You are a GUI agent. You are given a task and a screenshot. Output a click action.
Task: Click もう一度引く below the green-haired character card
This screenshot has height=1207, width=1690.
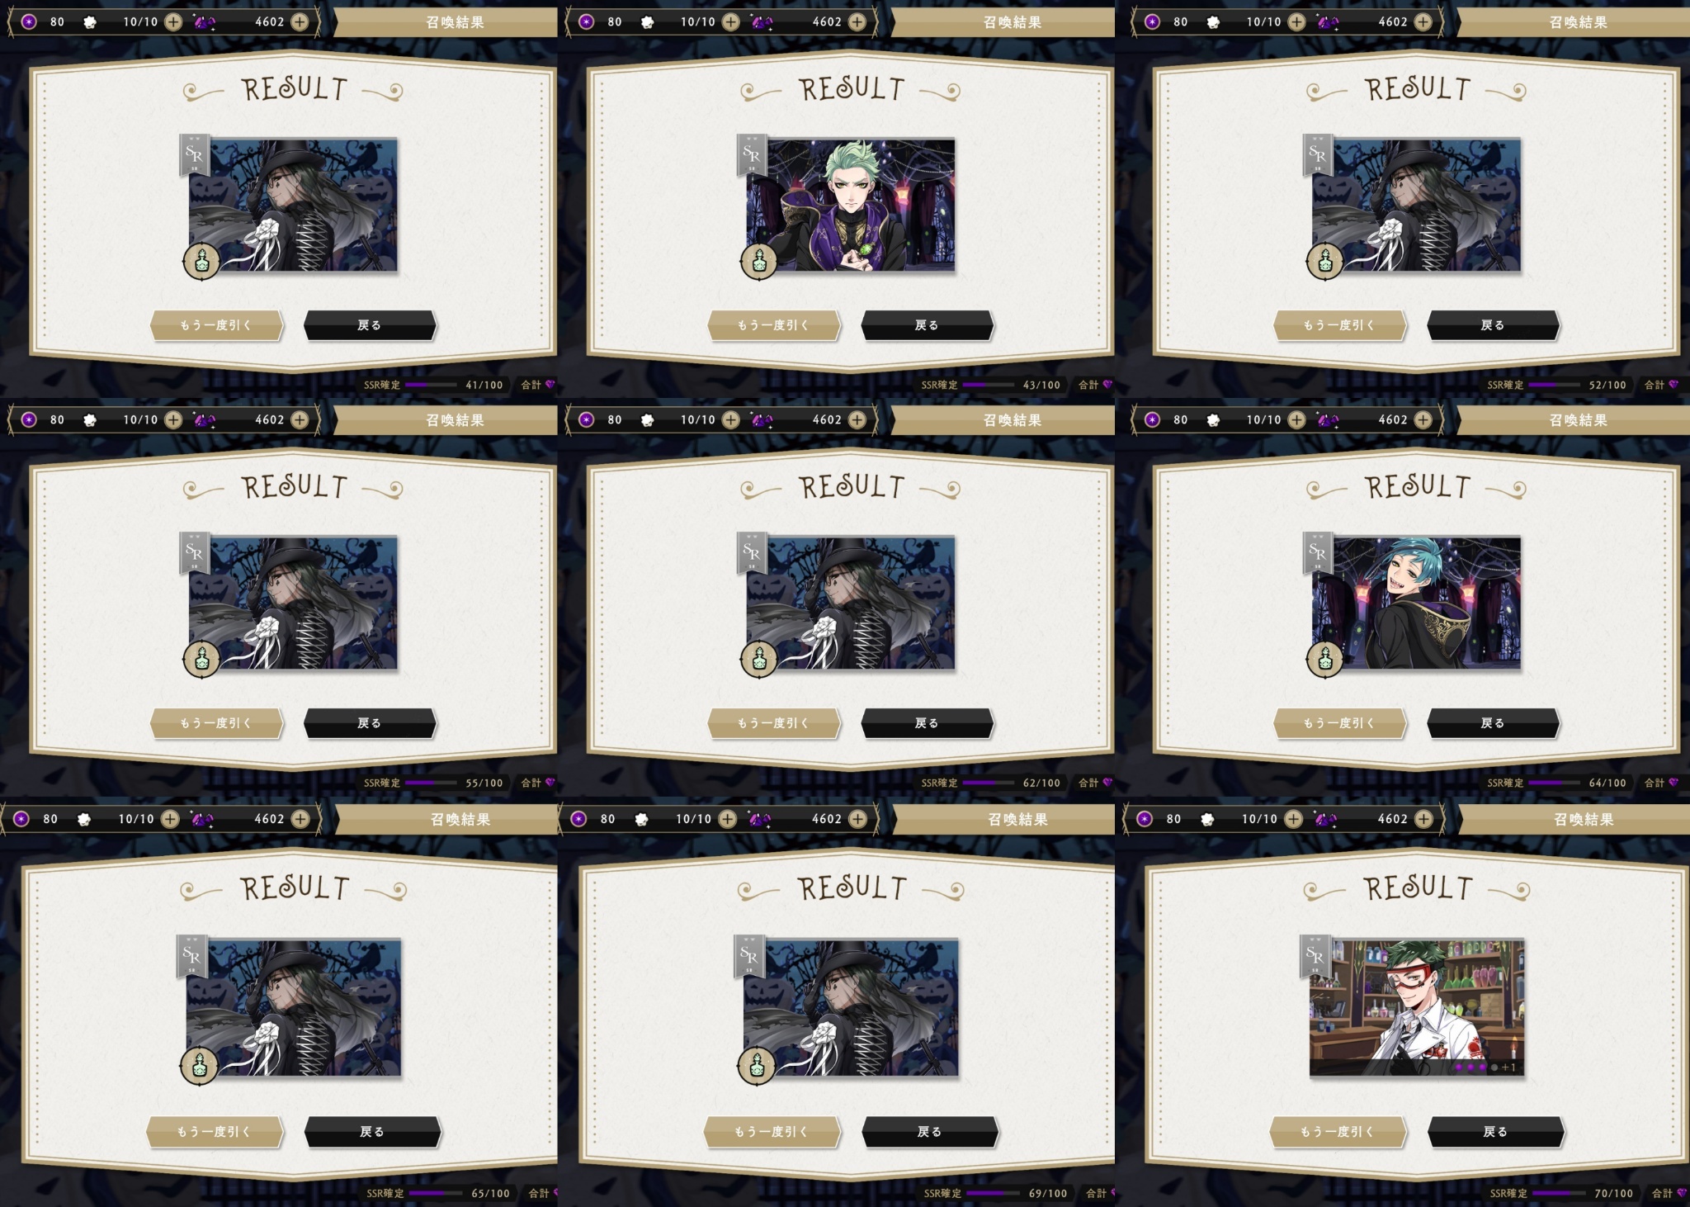point(774,325)
